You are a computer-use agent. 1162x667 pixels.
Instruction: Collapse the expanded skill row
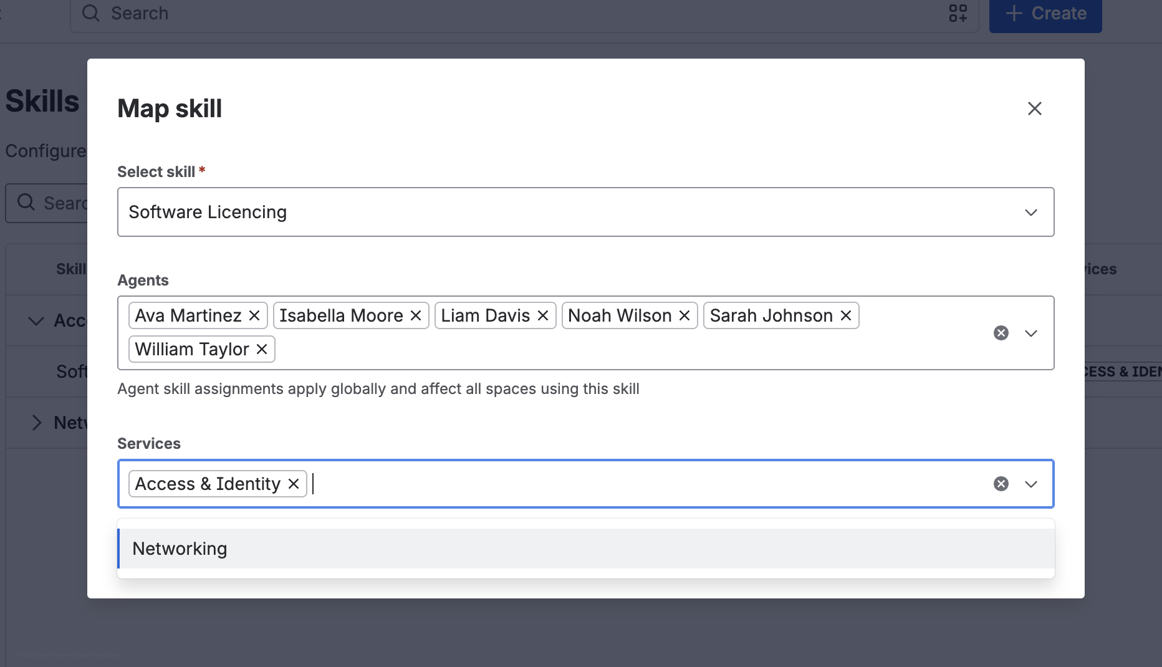click(36, 321)
